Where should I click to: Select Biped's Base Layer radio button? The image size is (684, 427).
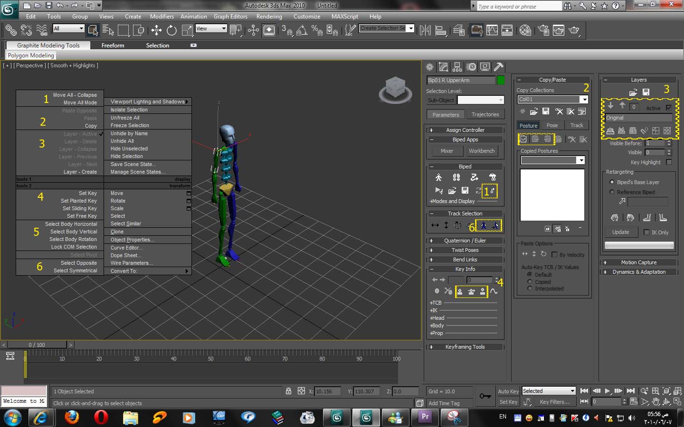[x=612, y=182]
